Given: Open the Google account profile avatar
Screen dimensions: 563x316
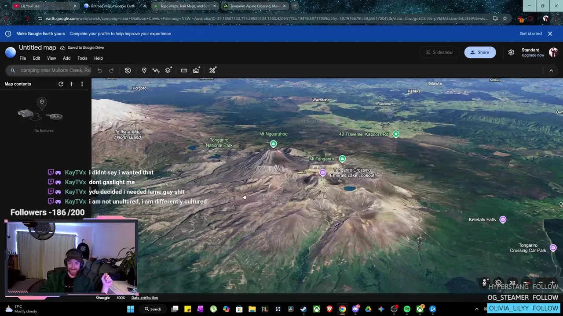Looking at the screenshot, I should click(553, 52).
